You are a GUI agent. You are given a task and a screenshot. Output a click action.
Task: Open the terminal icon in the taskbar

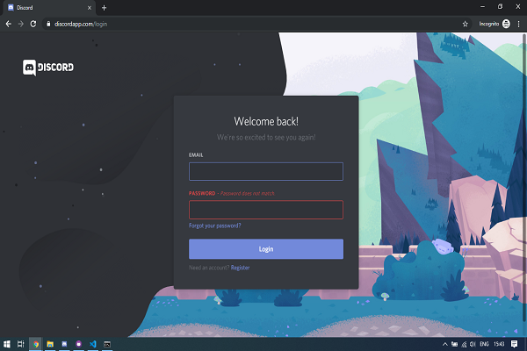coord(107,344)
